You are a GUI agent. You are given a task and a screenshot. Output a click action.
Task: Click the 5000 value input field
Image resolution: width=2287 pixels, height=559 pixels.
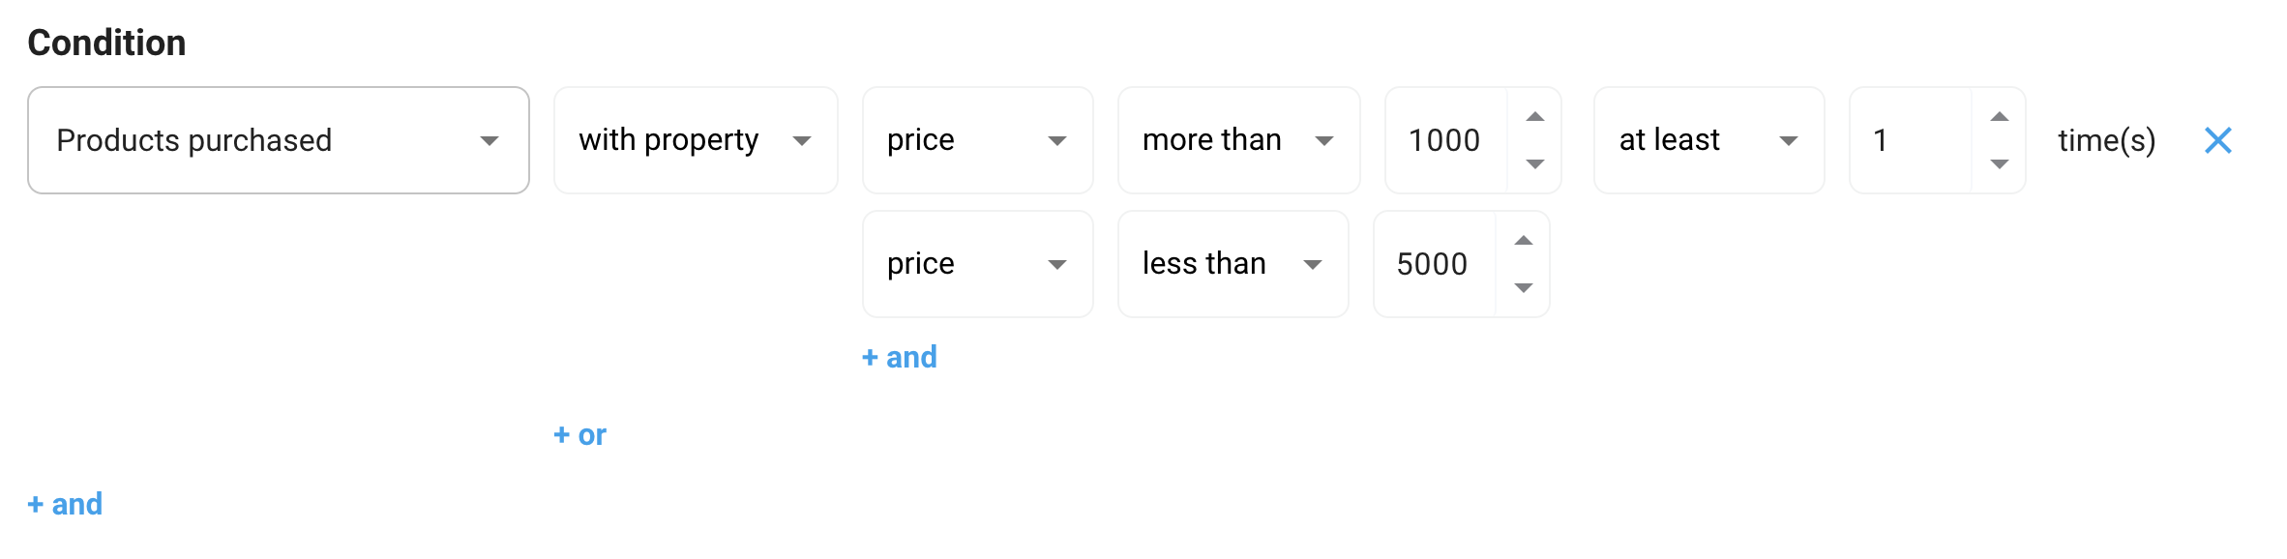click(1433, 264)
